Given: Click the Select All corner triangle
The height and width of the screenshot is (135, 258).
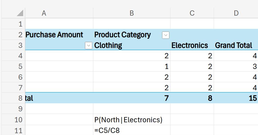Looking at the screenshot, I should [19, 13].
